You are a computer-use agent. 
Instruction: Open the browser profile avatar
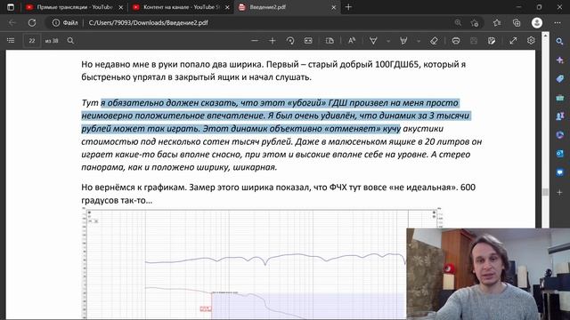click(x=537, y=22)
